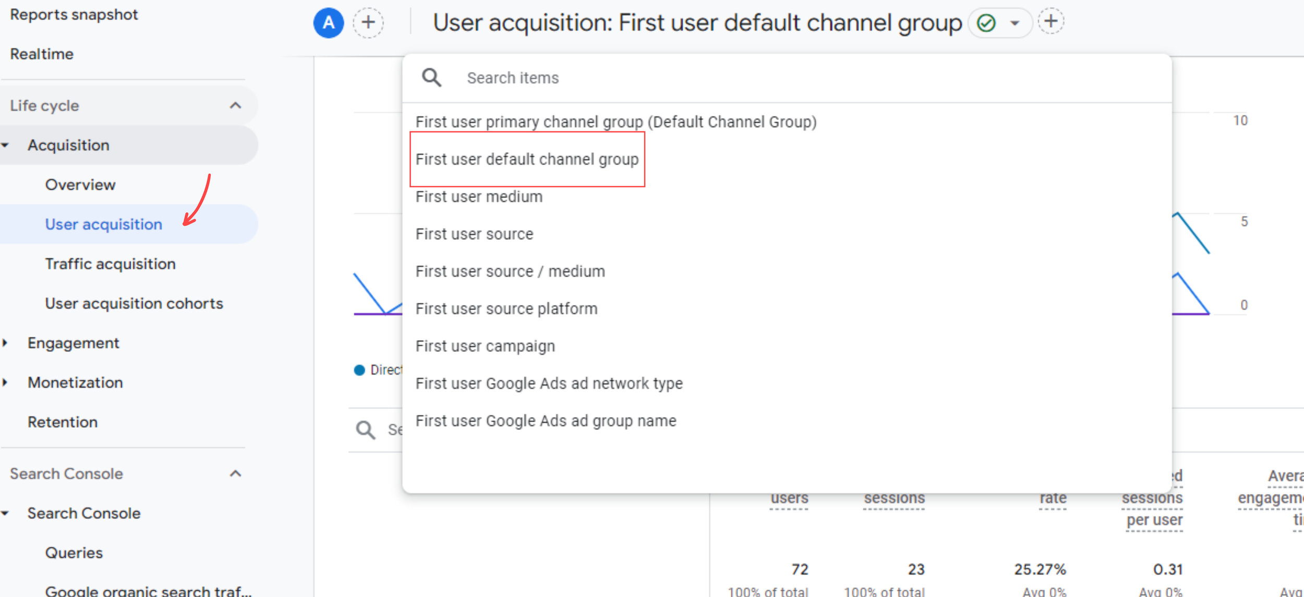This screenshot has width=1304, height=597.
Task: Add a comparison with the plus next to 'A'
Action: coord(368,22)
